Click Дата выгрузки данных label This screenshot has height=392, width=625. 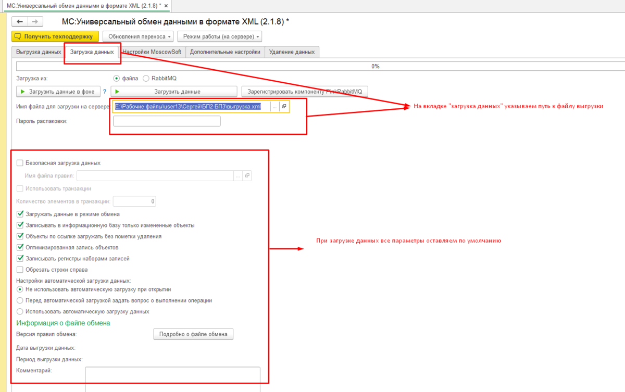tap(46, 347)
